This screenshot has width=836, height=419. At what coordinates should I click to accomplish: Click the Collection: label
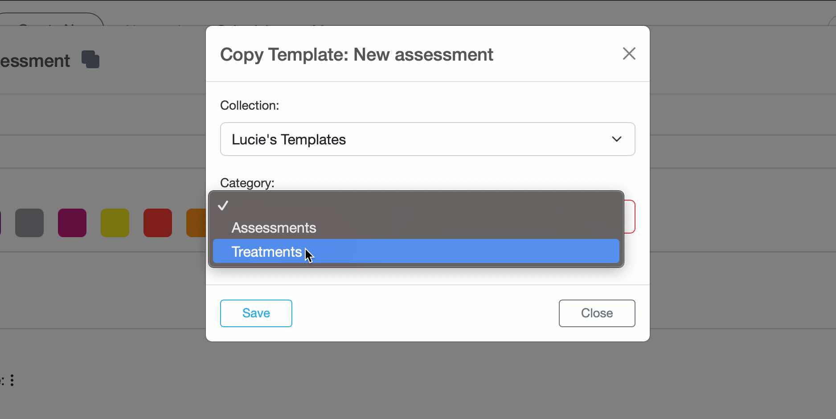tap(250, 105)
